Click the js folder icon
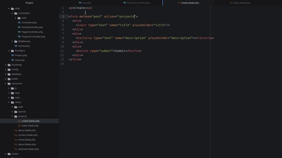This screenshot has height=158, width=282. (x=12, y=88)
